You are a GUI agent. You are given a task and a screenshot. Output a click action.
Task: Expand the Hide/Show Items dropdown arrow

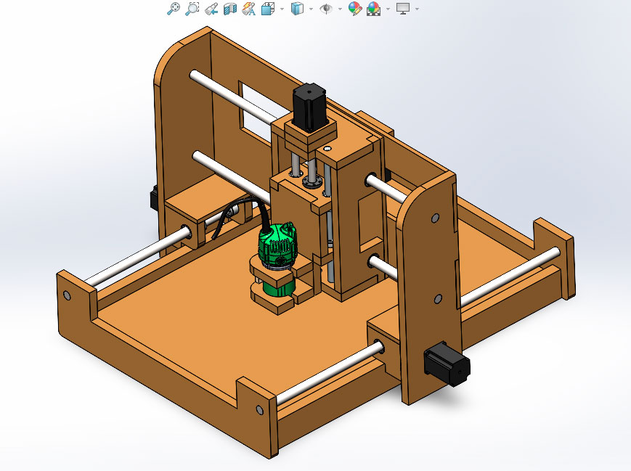tap(341, 9)
